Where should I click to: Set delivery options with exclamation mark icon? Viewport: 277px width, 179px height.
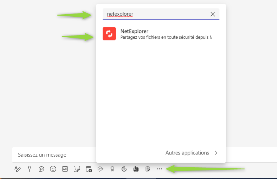coord(29,169)
